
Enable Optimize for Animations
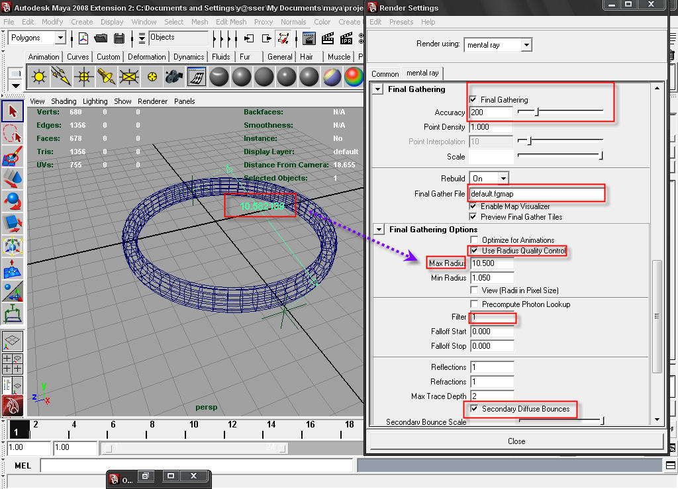click(x=474, y=240)
